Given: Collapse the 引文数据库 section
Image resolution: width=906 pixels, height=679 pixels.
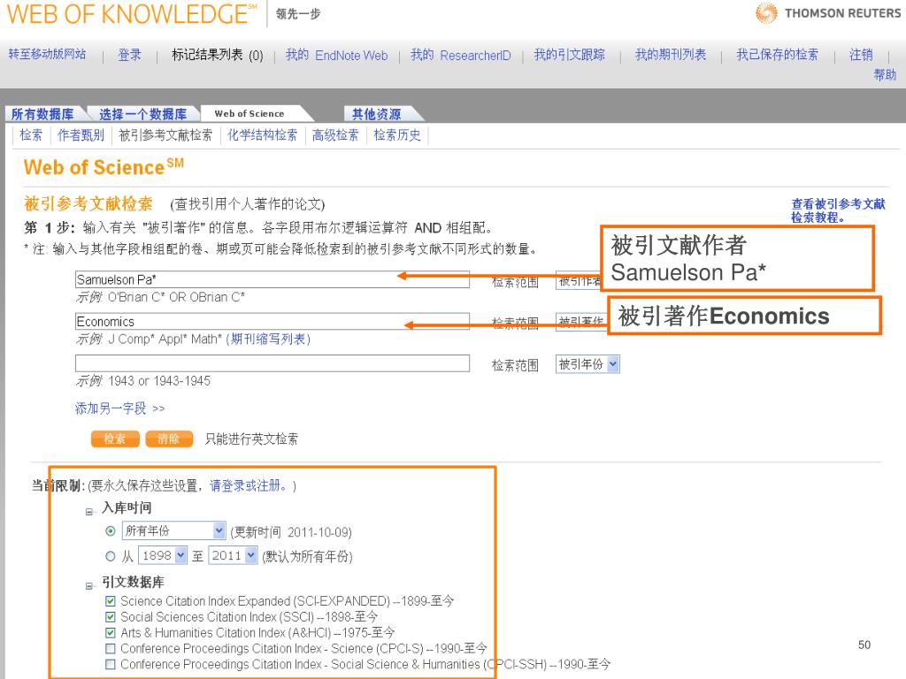Looking at the screenshot, I should click(x=89, y=585).
